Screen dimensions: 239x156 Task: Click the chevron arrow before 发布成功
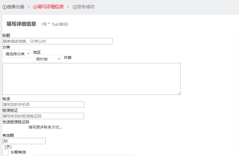pos(68,7)
